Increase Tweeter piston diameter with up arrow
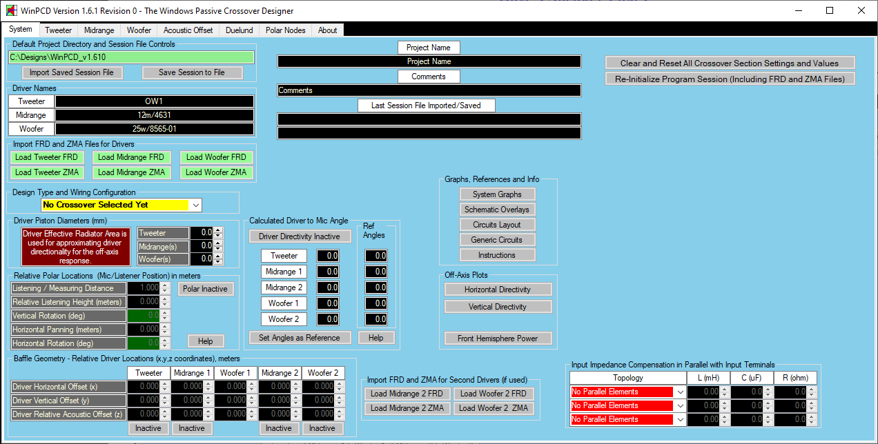 (218, 230)
